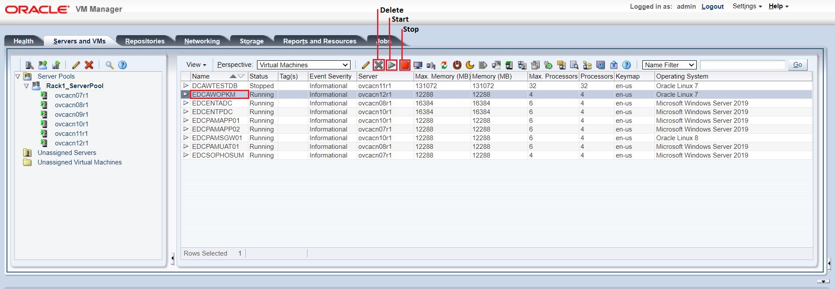Click the Display VM Config File magnifier-page icon
Image resolution: width=835 pixels, height=289 pixels.
pos(574,65)
